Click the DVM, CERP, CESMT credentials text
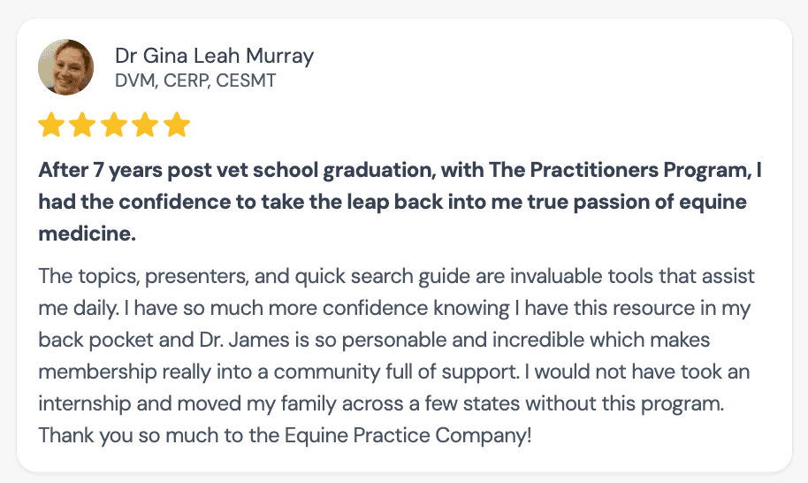 (195, 81)
